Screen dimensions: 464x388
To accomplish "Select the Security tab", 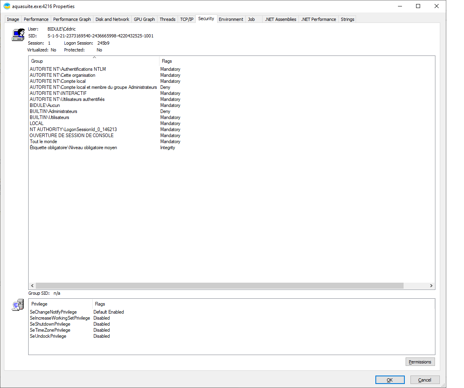I will click(206, 18).
